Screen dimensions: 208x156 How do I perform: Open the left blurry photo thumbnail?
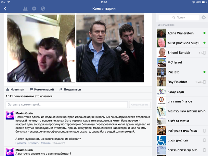pos(41,48)
